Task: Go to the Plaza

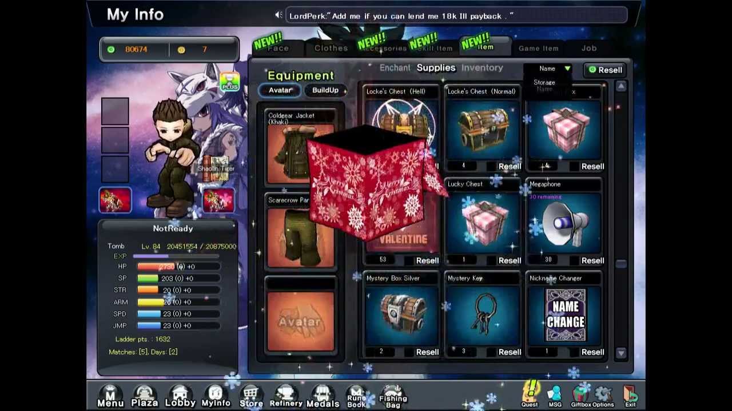Action: point(145,396)
